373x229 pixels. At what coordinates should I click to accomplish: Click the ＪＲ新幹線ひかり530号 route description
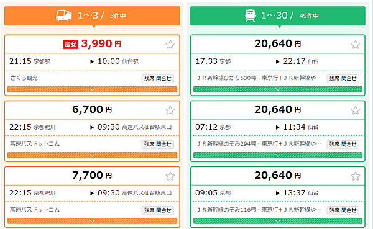(x=259, y=78)
